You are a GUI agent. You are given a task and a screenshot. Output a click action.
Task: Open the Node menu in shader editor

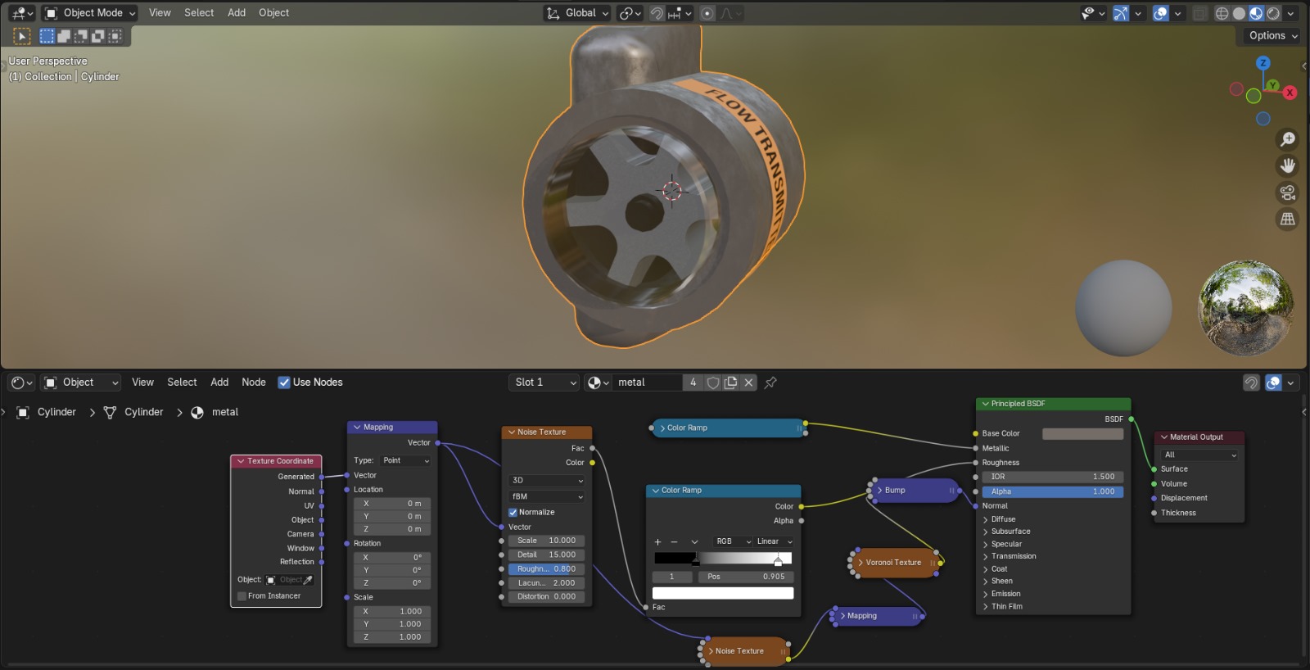(x=253, y=383)
